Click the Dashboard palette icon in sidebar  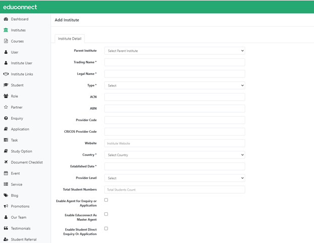pos(6,19)
